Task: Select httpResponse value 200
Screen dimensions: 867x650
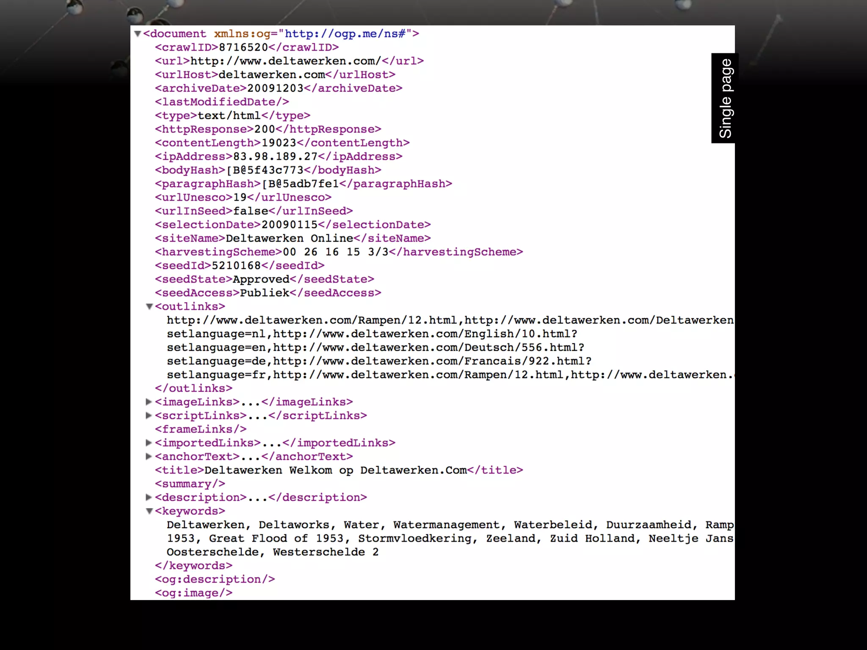Action: pos(265,129)
